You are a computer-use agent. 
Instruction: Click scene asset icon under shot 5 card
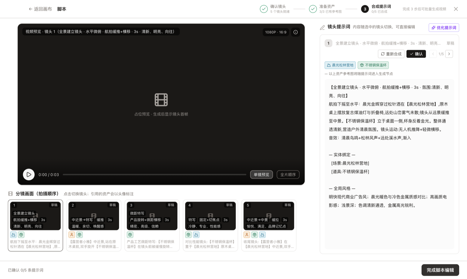[262, 235]
